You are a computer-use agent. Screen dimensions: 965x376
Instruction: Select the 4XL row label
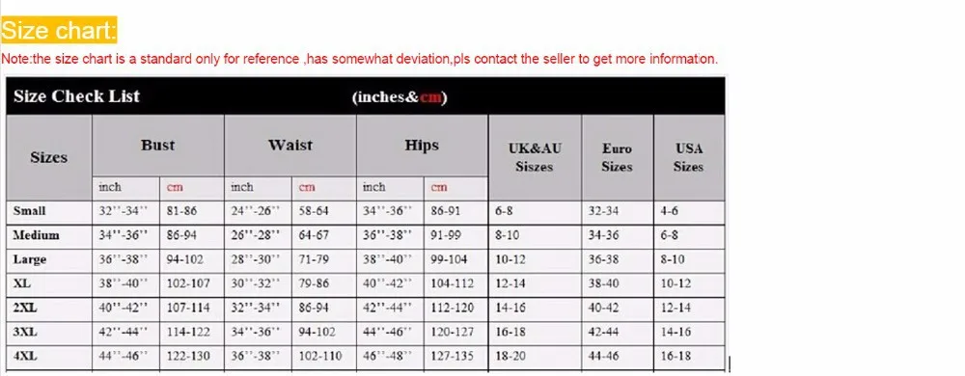tap(25, 356)
